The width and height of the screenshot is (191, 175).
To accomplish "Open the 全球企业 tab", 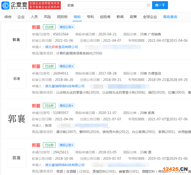I will 150,17.
